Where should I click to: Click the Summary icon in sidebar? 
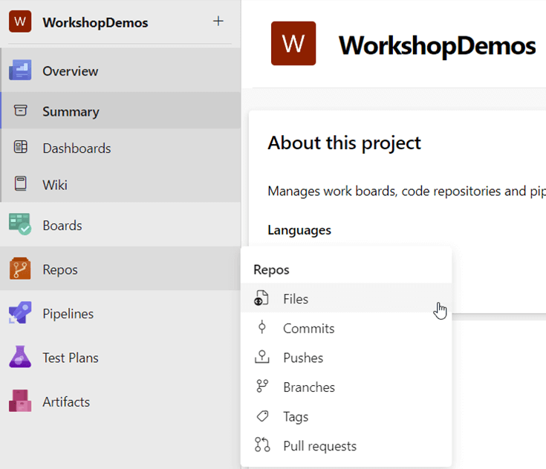pos(21,111)
